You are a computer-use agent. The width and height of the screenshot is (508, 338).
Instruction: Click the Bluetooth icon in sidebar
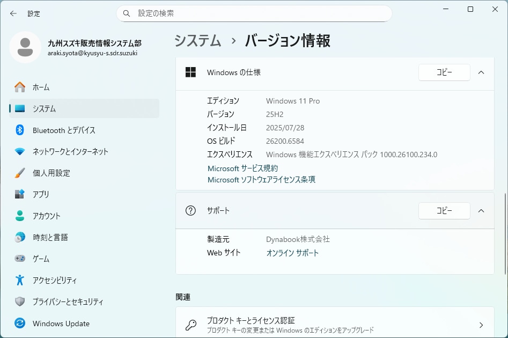tap(20, 130)
